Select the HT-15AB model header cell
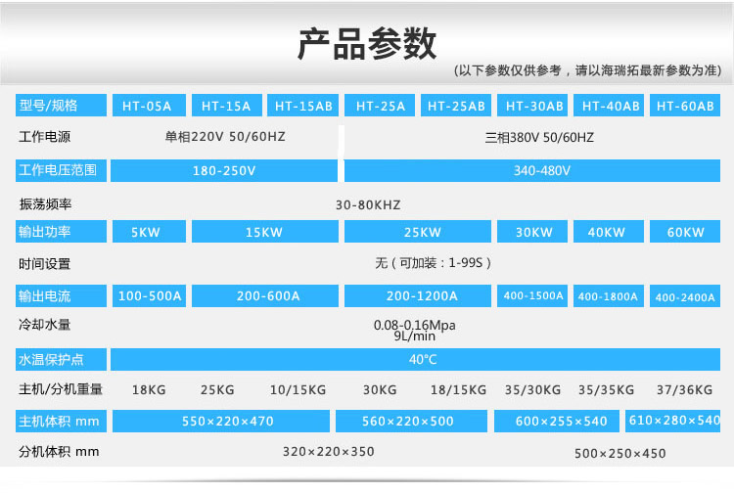The height and width of the screenshot is (493, 734). pos(303,106)
